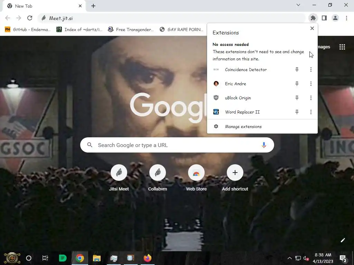Click the Manage extensions gear icon
The width and height of the screenshot is (354, 265).
pyautogui.click(x=216, y=126)
